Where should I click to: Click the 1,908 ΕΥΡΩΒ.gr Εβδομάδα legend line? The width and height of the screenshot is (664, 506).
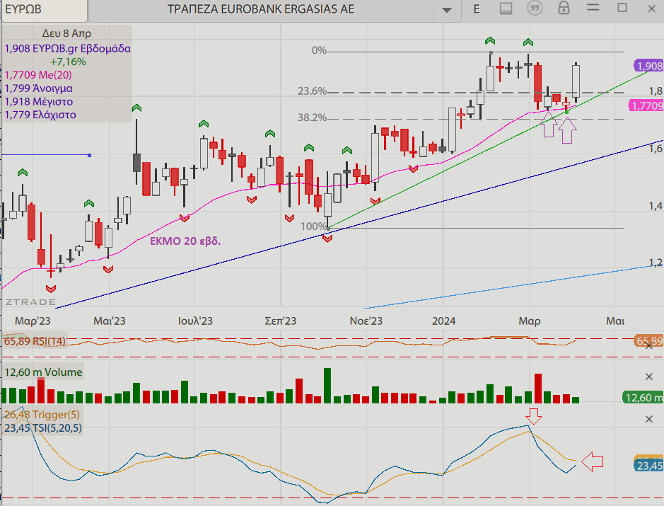point(67,48)
